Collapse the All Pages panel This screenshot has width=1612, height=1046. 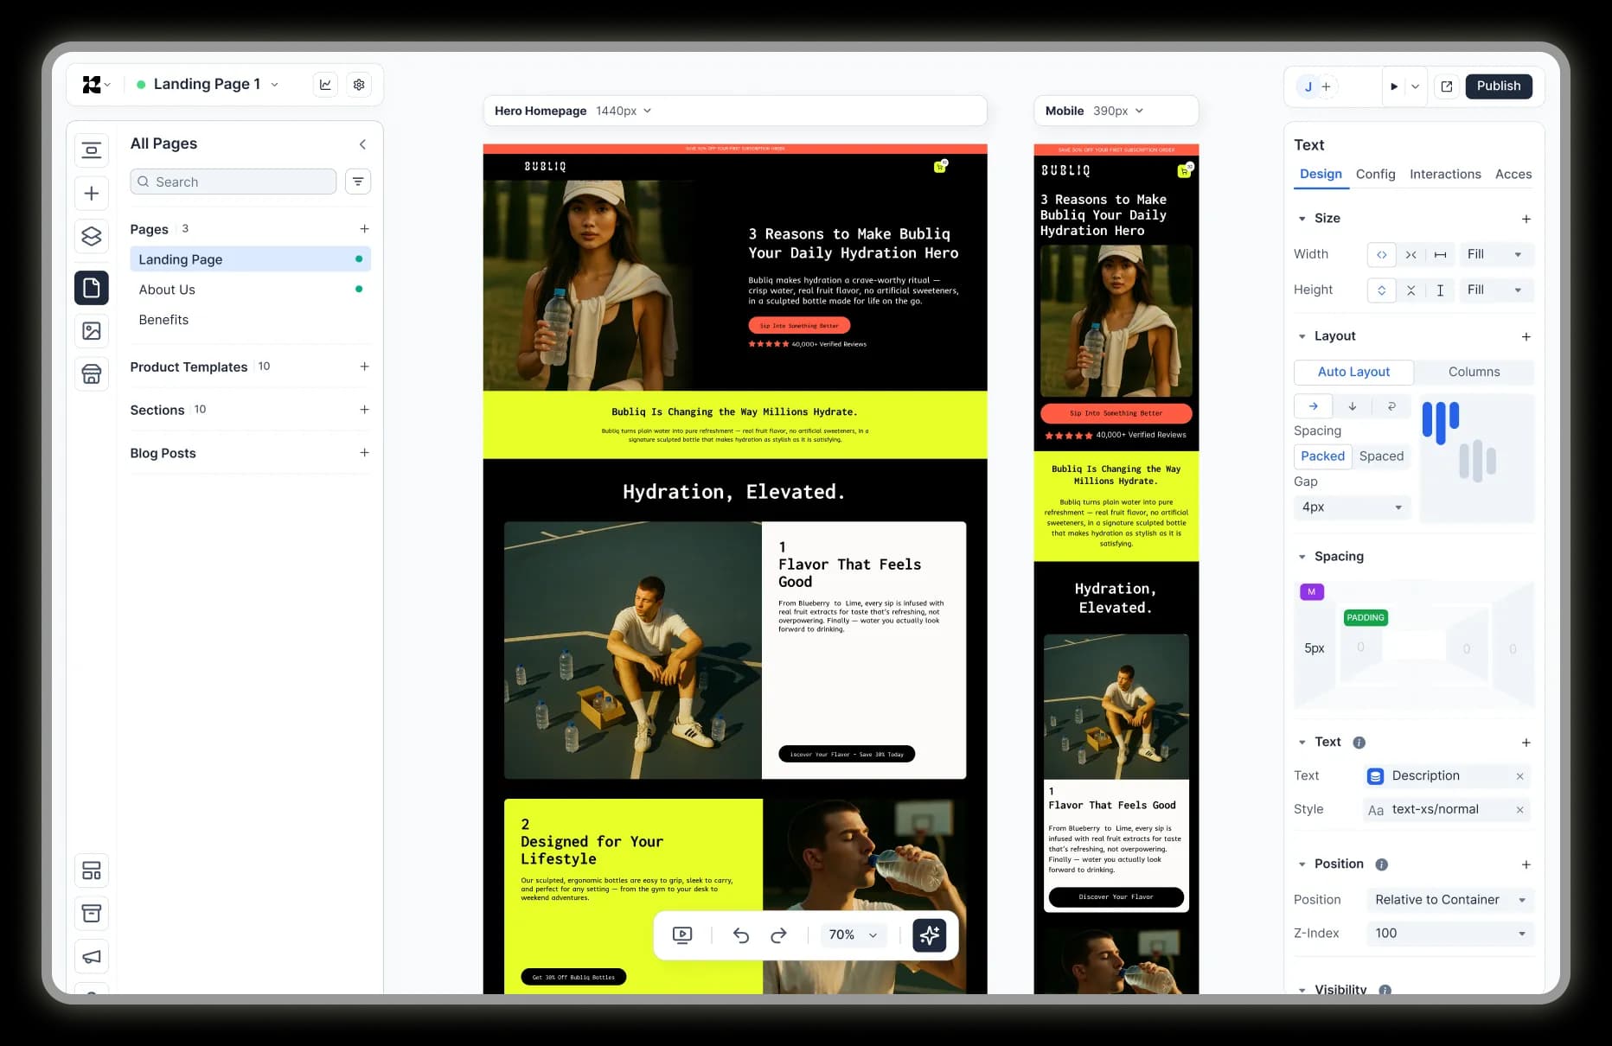(x=362, y=144)
